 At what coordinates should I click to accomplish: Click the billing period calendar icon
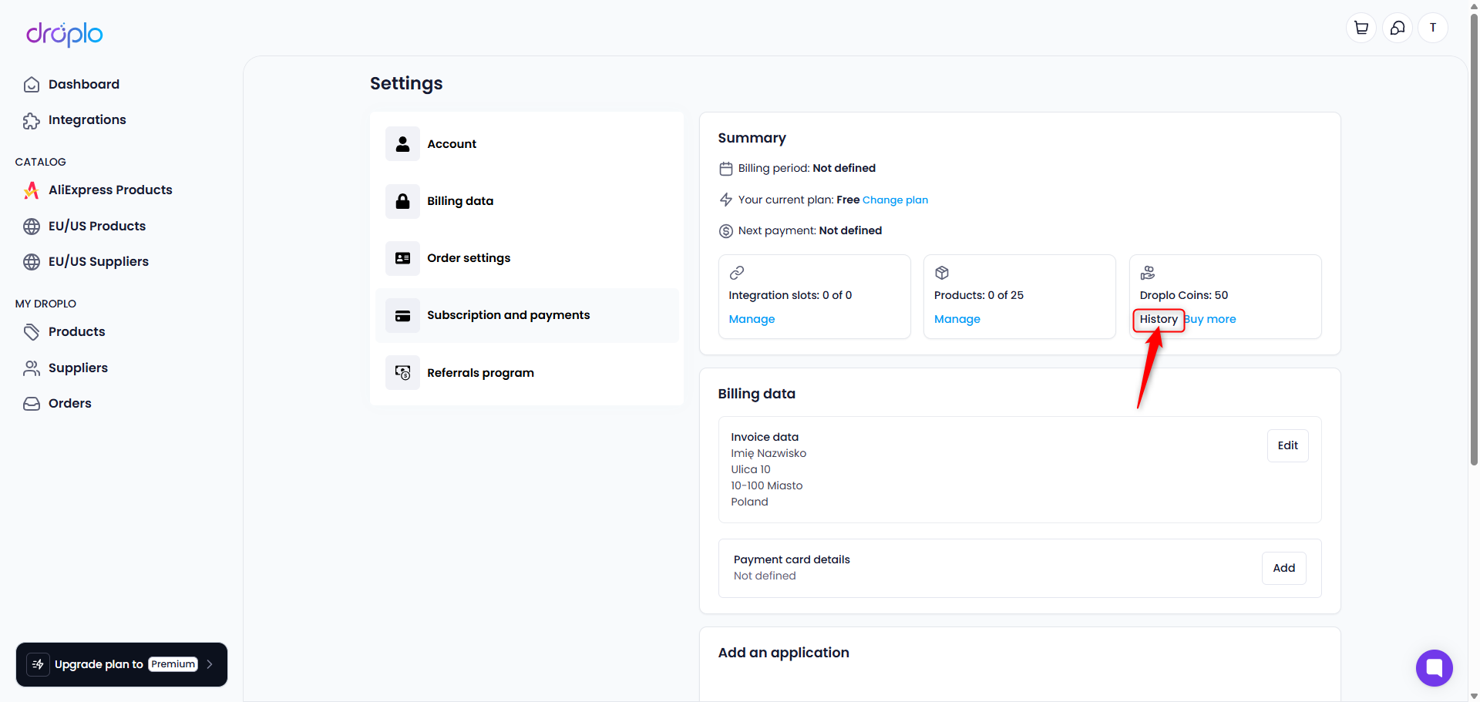pos(726,169)
